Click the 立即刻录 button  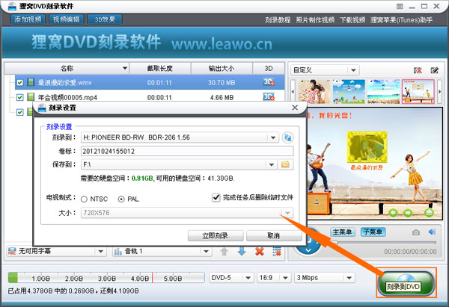pos(216,235)
